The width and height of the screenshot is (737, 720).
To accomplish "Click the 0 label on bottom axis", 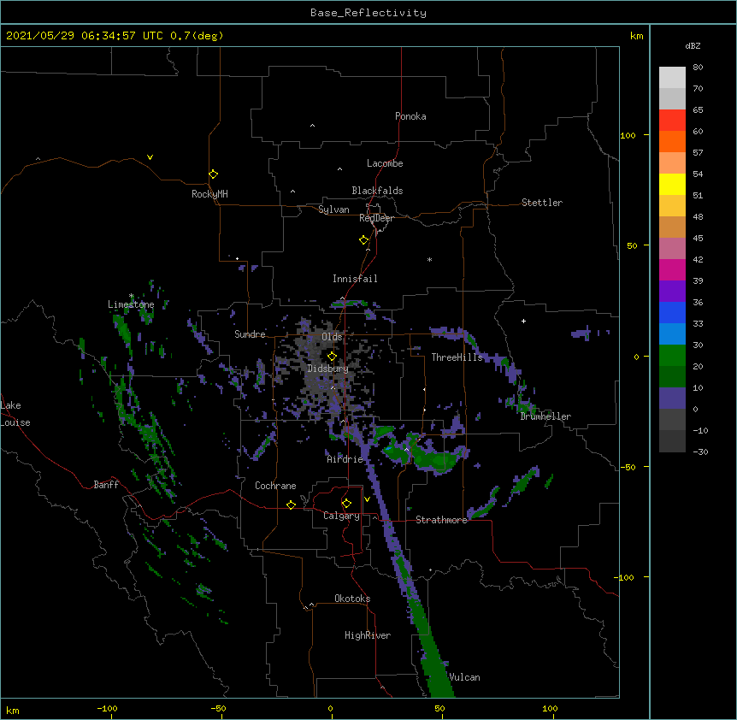I will (x=330, y=708).
